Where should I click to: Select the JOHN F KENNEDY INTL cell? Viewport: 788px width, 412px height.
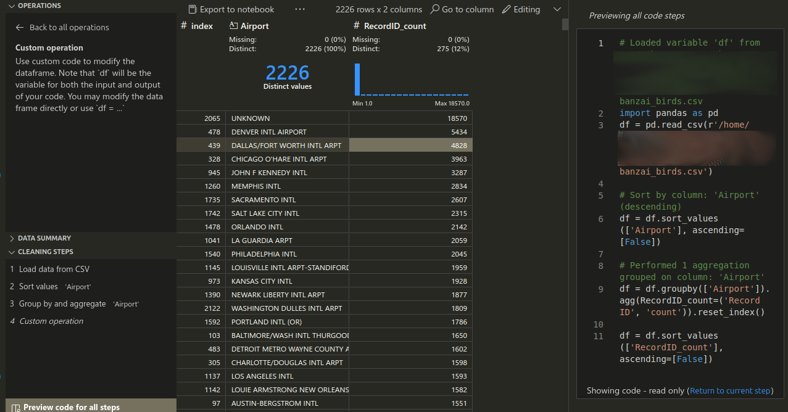tap(287, 173)
